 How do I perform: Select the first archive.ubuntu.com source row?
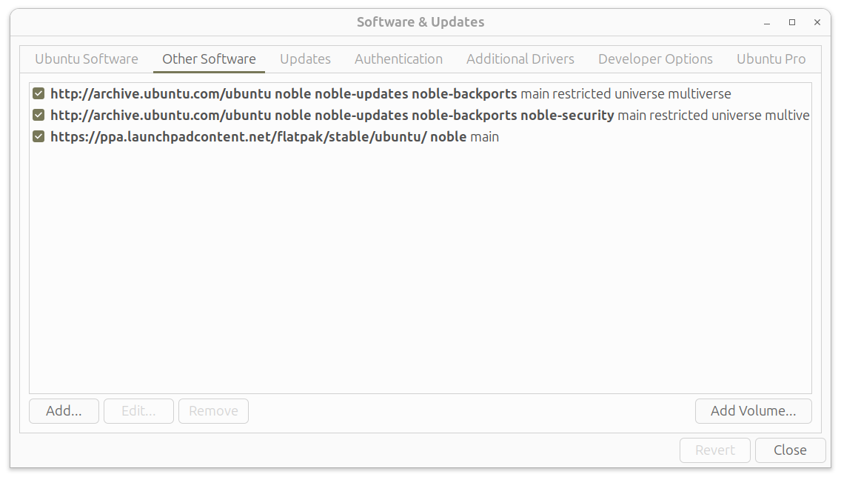[x=370, y=94]
